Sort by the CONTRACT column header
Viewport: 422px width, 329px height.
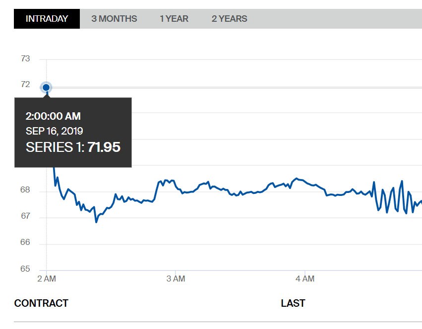click(41, 303)
